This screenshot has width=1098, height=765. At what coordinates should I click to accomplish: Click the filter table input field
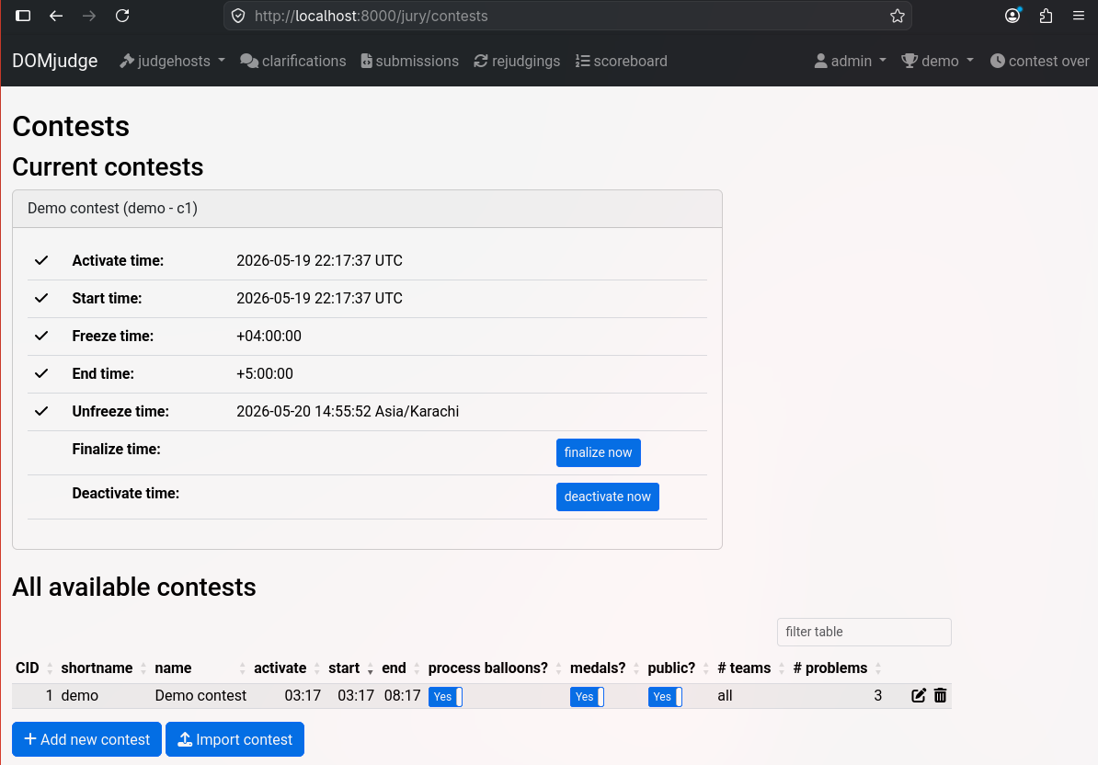point(864,632)
